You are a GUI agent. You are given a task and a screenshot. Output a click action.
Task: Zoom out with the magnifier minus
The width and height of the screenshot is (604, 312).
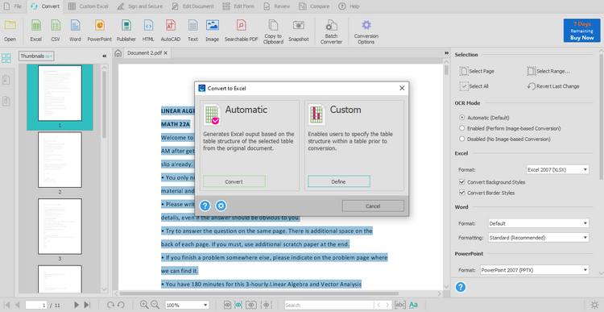tap(155, 305)
